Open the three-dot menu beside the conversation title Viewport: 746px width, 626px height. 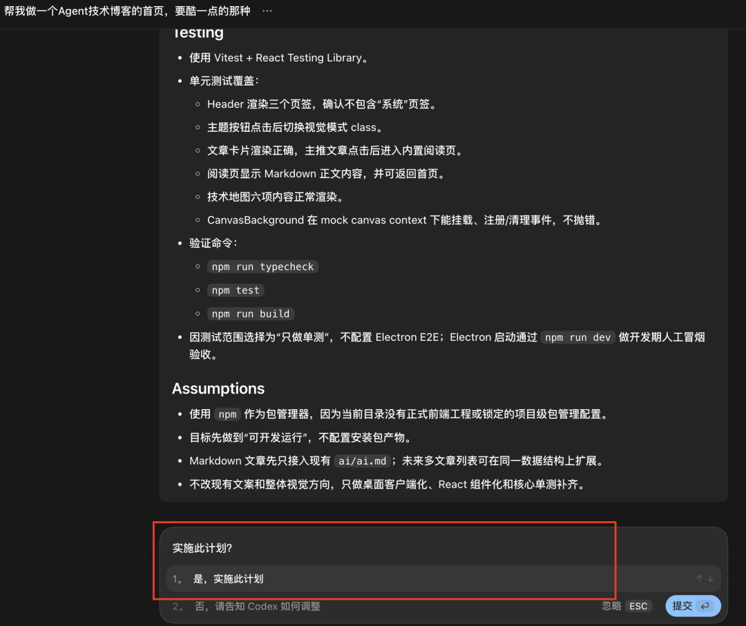coord(267,11)
